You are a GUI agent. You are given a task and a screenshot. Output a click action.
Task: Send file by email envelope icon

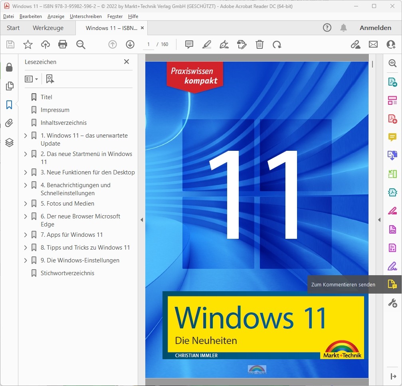373,44
